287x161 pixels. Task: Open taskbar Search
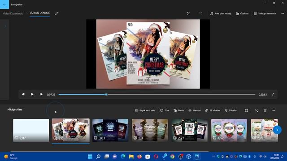click(98, 157)
